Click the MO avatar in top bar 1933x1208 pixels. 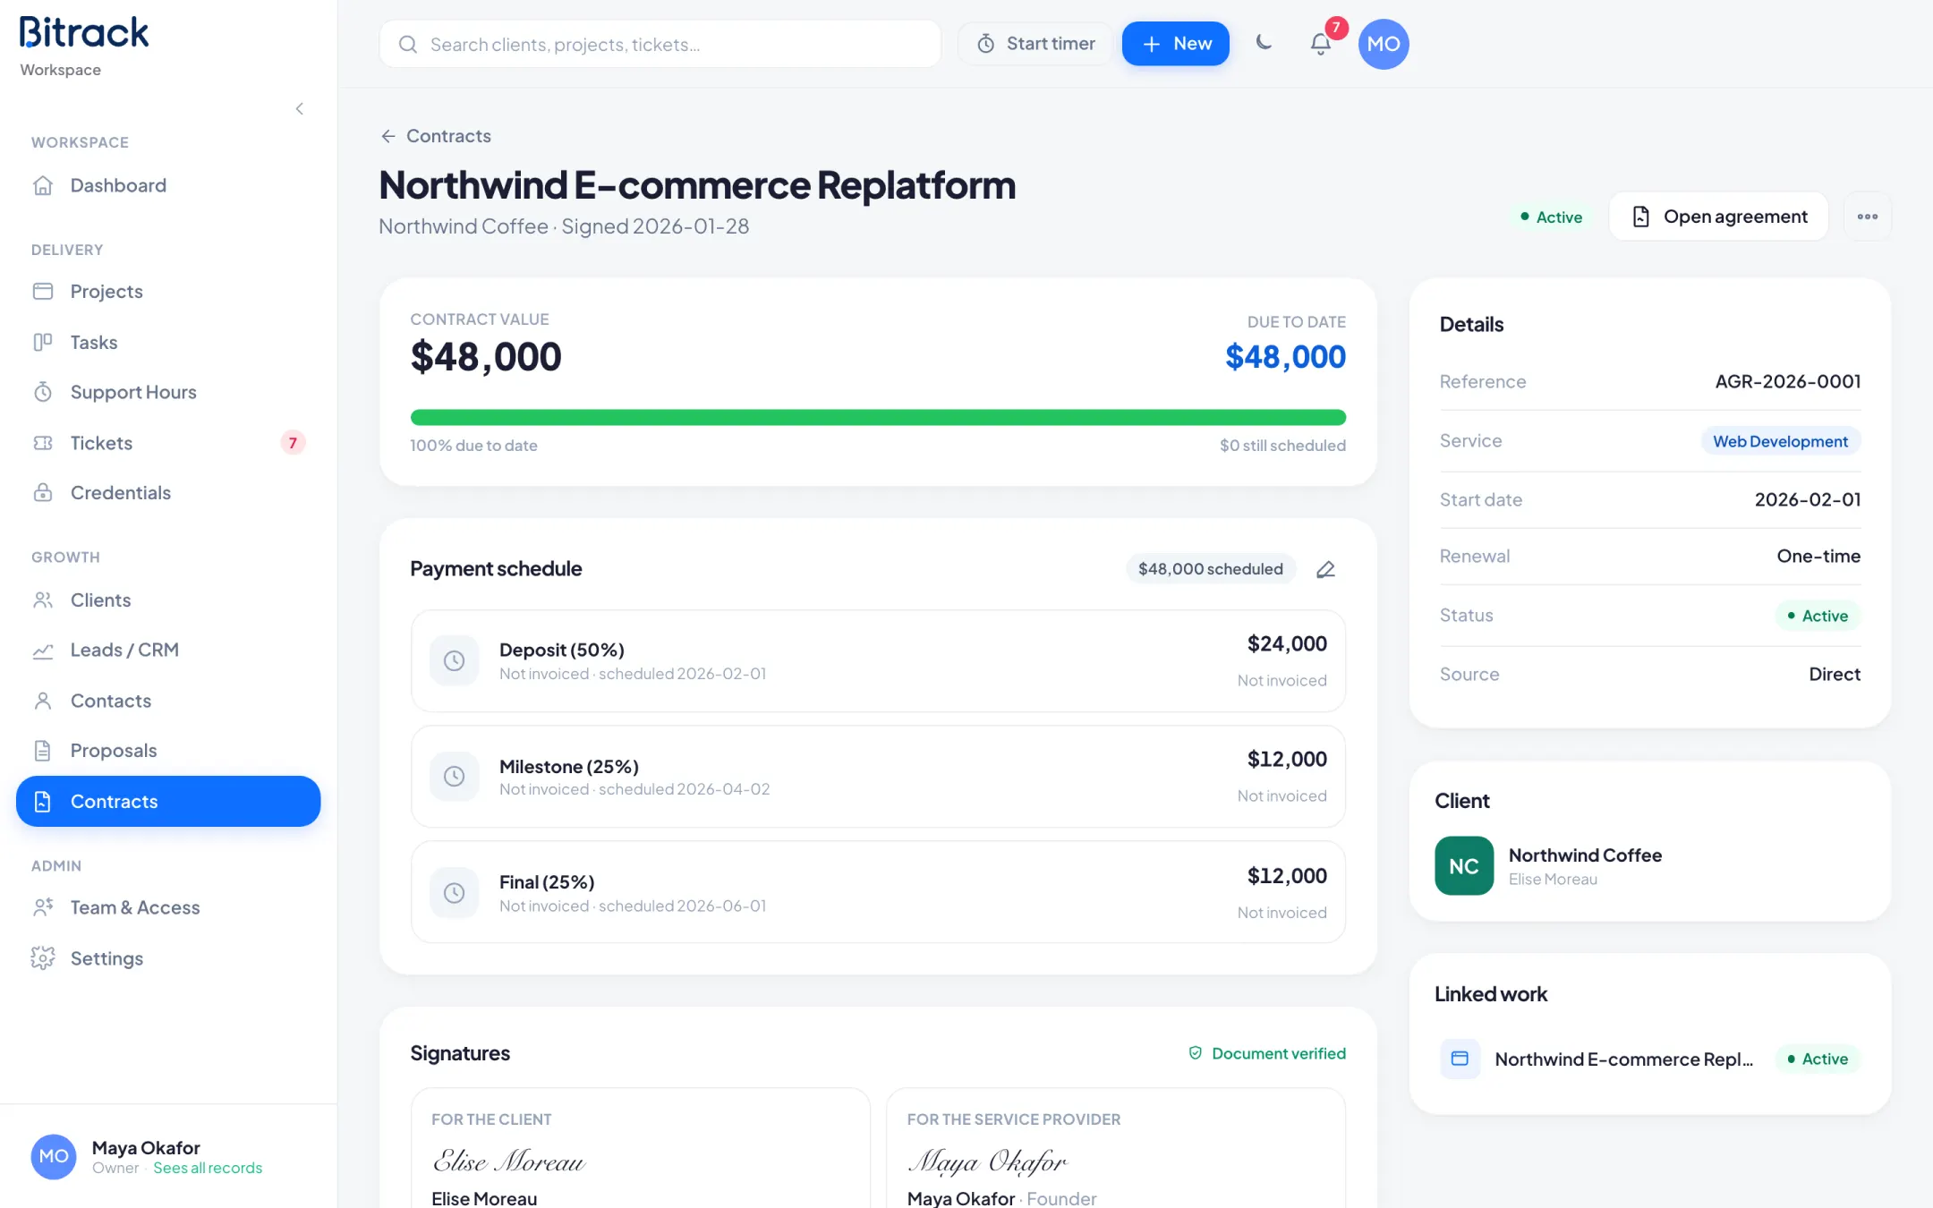(1383, 44)
